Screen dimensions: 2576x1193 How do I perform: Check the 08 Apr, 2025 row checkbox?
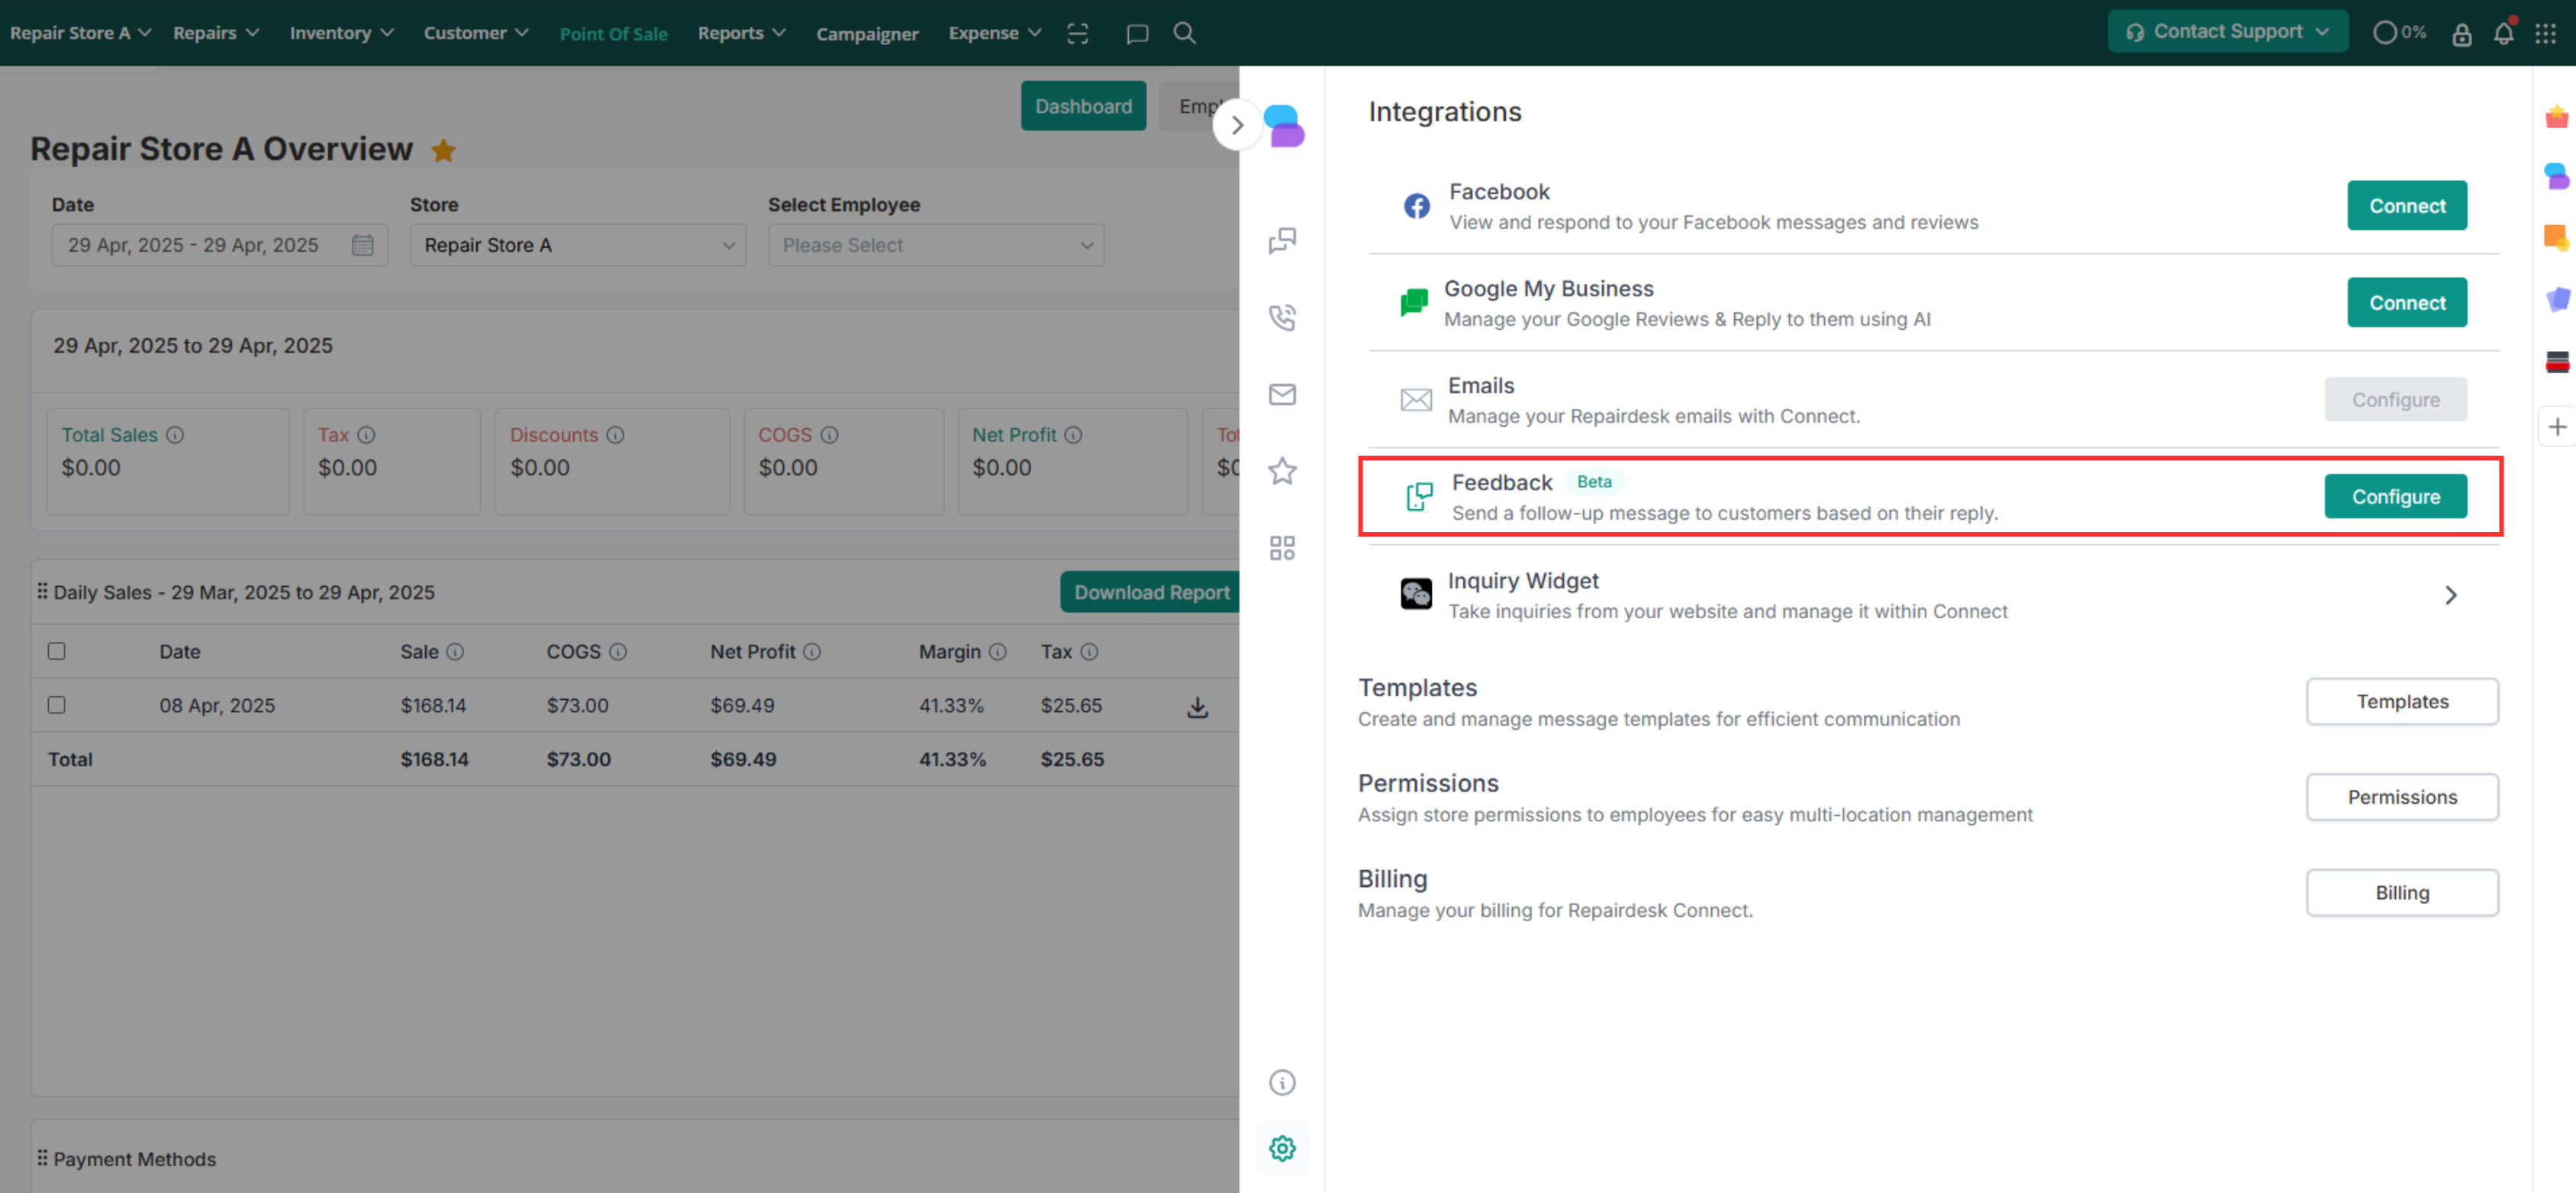tap(57, 705)
